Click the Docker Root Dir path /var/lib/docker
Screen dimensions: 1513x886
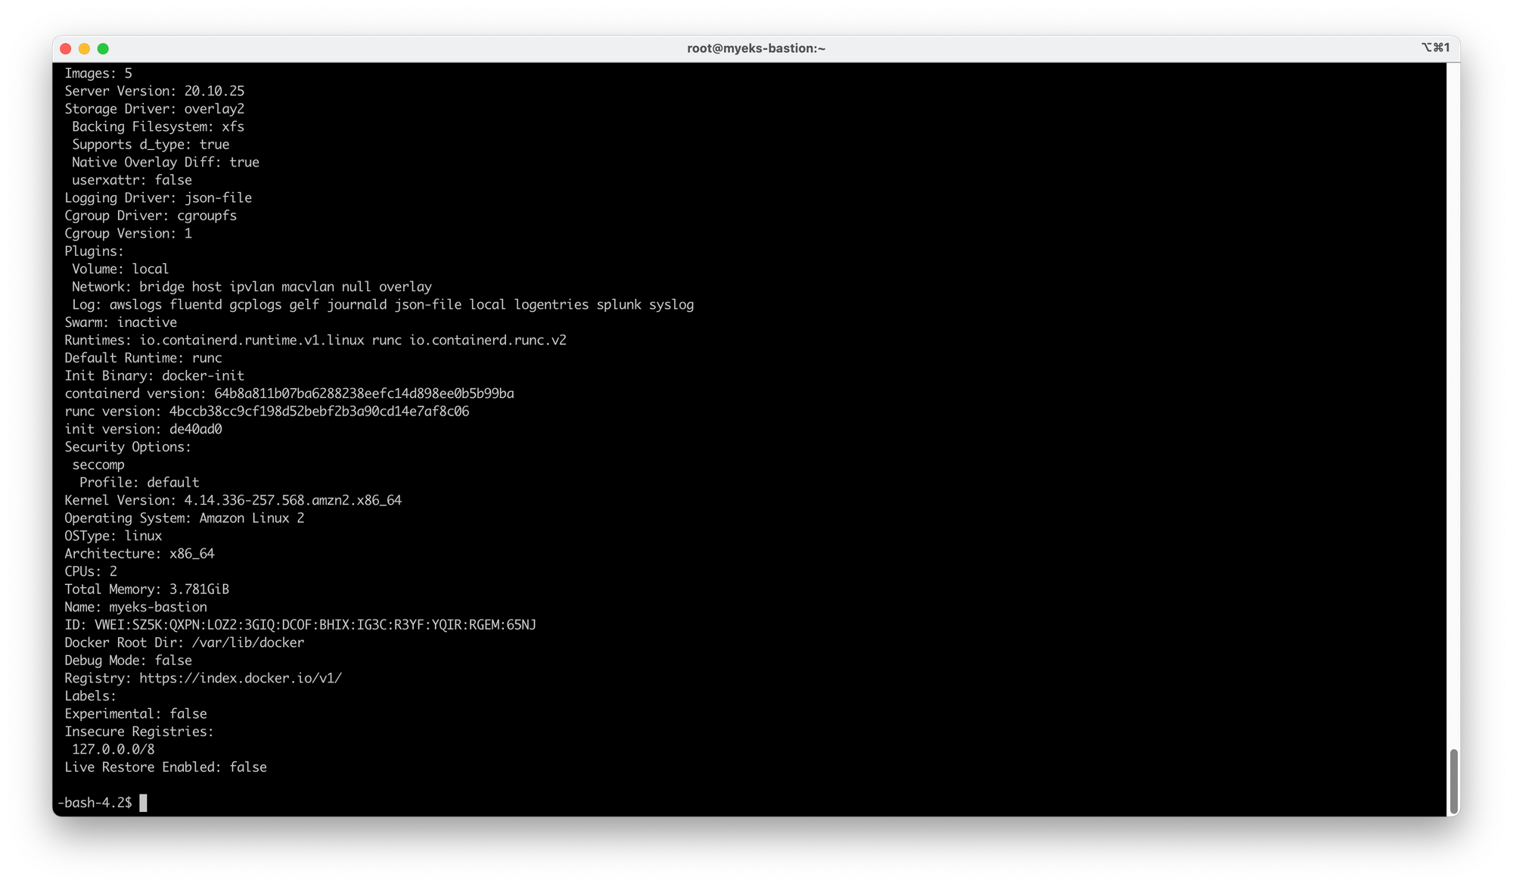247,642
